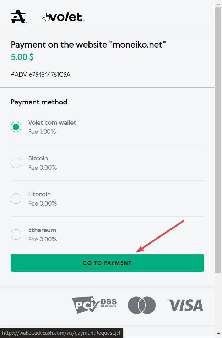Click the Ethereum label text
The height and width of the screenshot is (338, 222).
click(42, 230)
